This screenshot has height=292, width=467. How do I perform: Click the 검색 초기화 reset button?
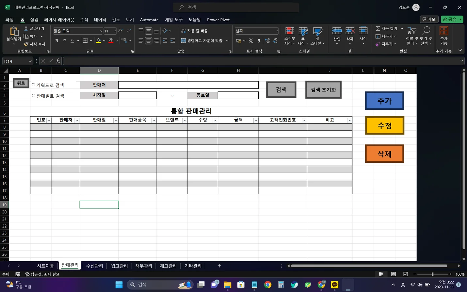click(323, 89)
